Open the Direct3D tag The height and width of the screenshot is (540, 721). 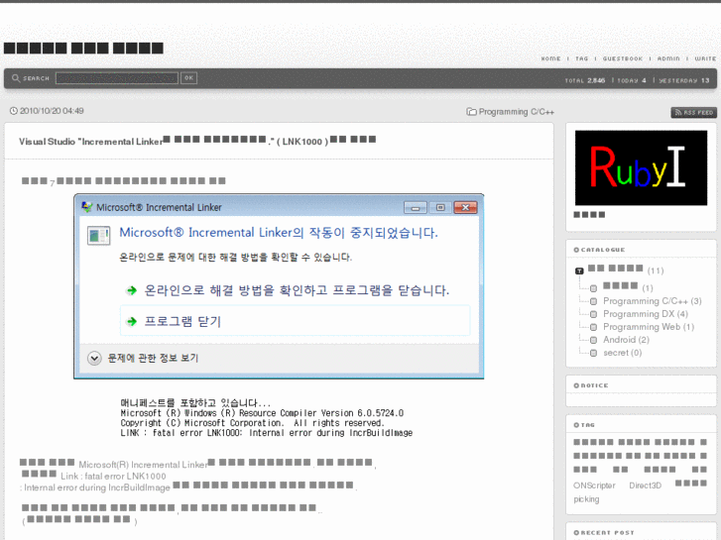click(645, 486)
